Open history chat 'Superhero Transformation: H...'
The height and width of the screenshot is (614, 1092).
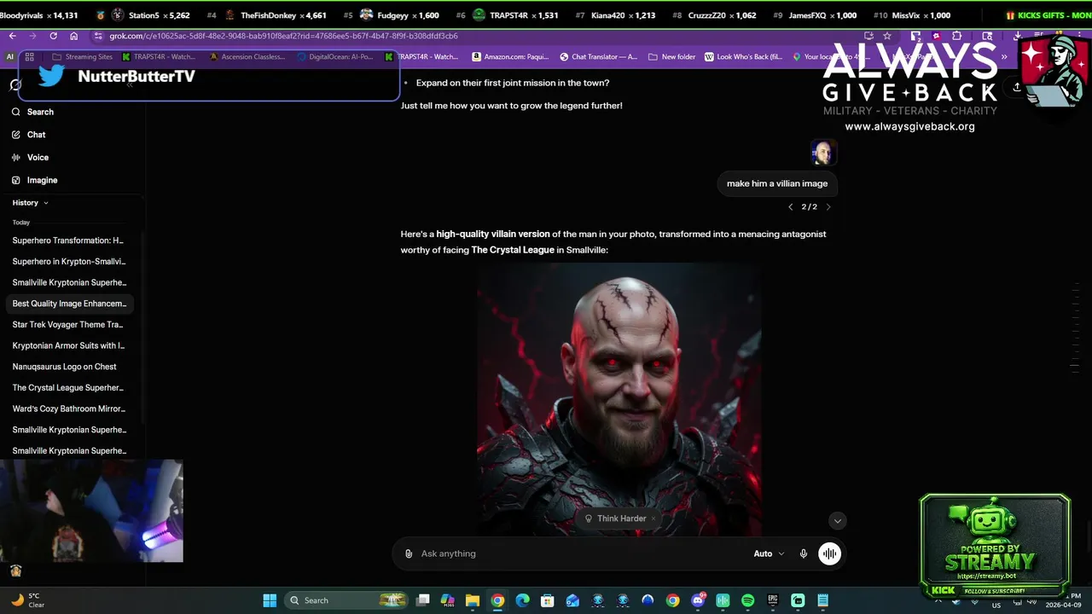[68, 240]
